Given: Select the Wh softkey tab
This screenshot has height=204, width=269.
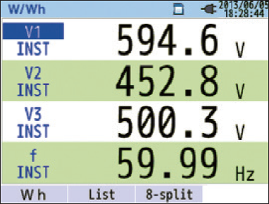Looking at the screenshot, I should click(34, 195).
